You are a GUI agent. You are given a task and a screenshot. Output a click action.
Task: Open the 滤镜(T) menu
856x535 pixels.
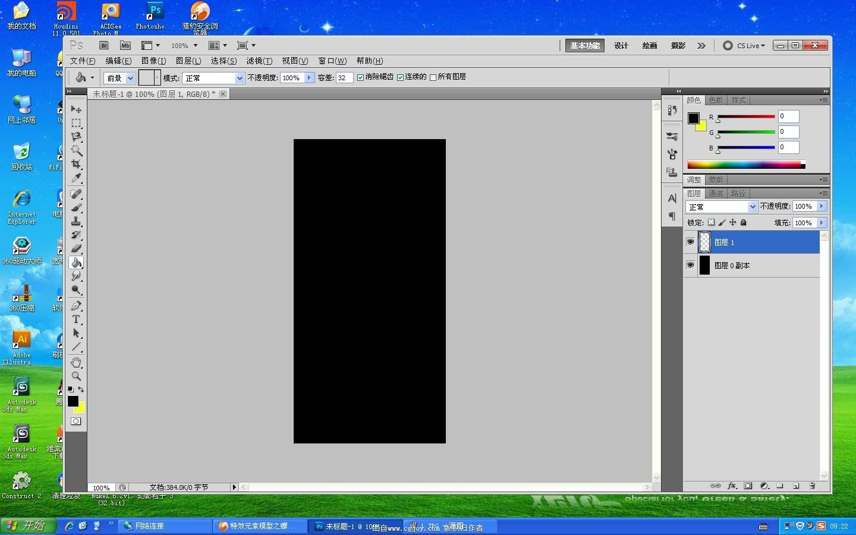(x=259, y=61)
